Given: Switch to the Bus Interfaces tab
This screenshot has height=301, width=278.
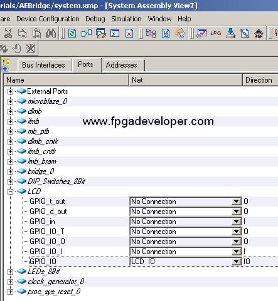Looking at the screenshot, I should click(x=43, y=65).
